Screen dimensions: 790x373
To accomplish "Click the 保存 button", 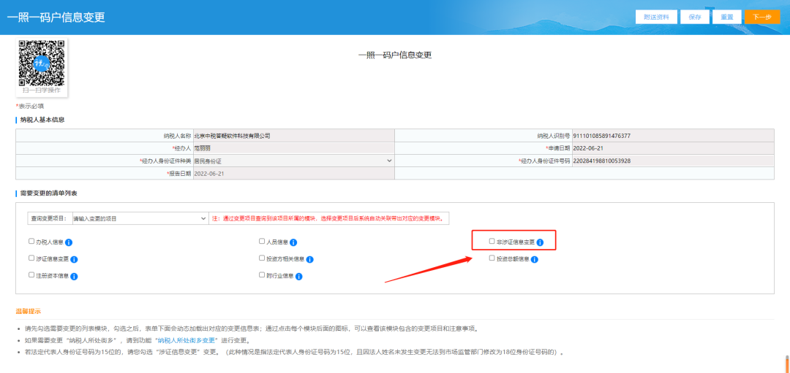I will point(694,17).
